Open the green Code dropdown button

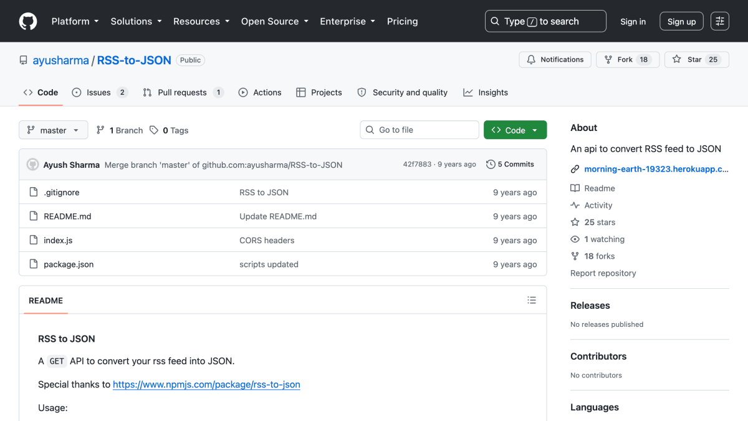pos(515,130)
